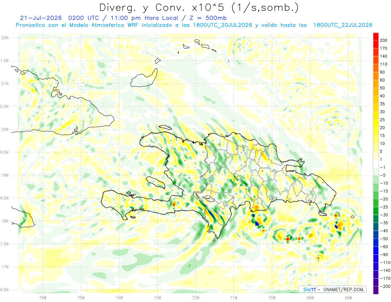Click the red top segment of the color scale
This screenshot has width=391, height=302.
point(376,36)
